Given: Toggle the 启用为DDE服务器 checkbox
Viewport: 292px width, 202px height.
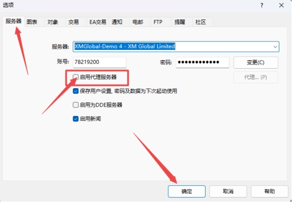Looking at the screenshot, I should pyautogui.click(x=75, y=105).
